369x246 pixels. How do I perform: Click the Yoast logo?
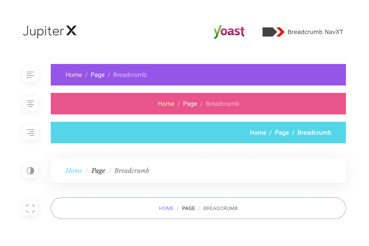point(229,32)
